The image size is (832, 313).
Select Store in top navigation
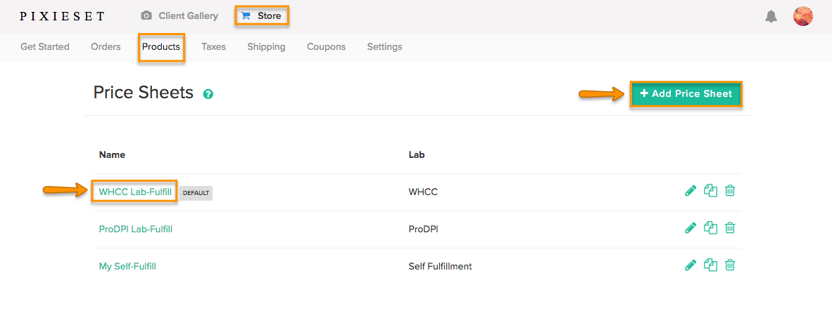pyautogui.click(x=262, y=16)
